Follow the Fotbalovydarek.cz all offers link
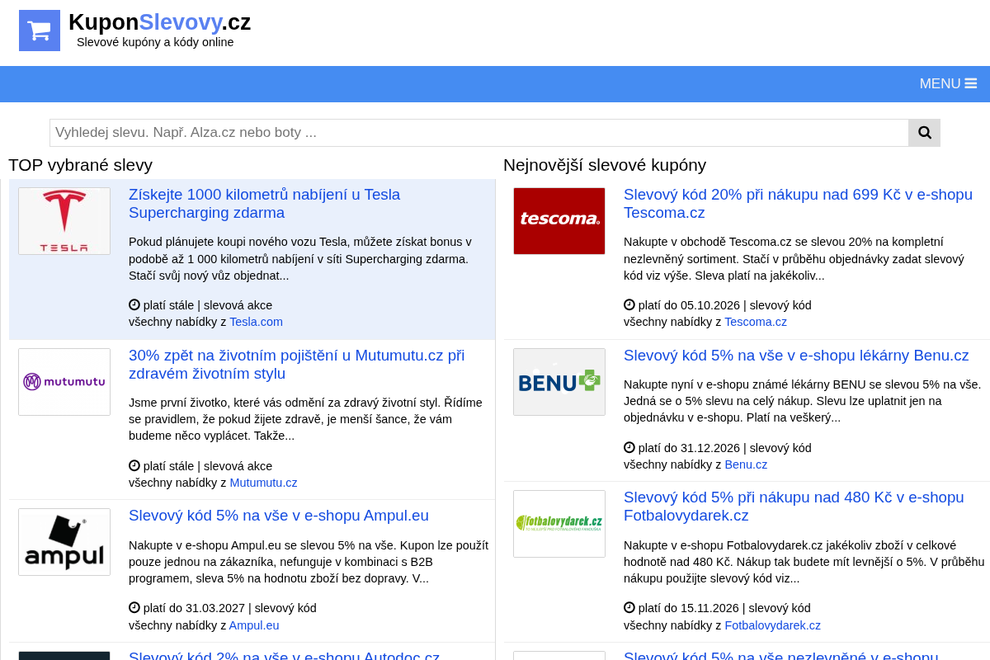990x660 pixels. tap(772, 625)
